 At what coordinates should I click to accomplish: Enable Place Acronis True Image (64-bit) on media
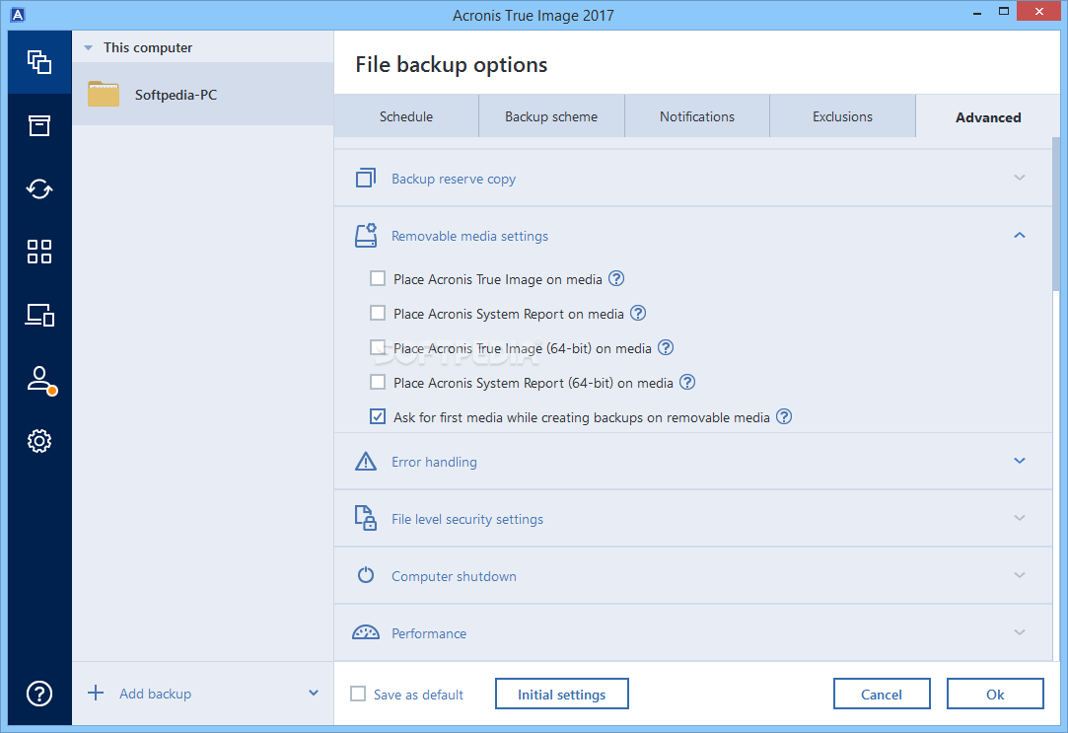click(x=378, y=347)
